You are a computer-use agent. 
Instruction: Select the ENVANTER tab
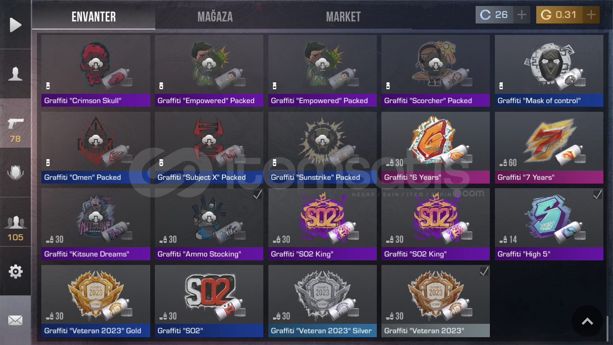tap(94, 17)
